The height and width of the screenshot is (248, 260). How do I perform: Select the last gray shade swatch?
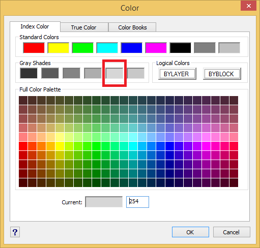(136, 73)
